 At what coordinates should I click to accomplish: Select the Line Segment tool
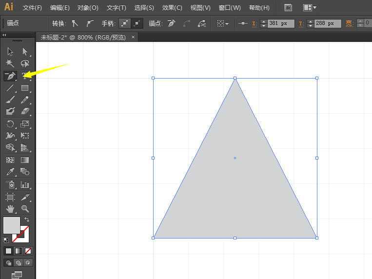click(x=10, y=88)
